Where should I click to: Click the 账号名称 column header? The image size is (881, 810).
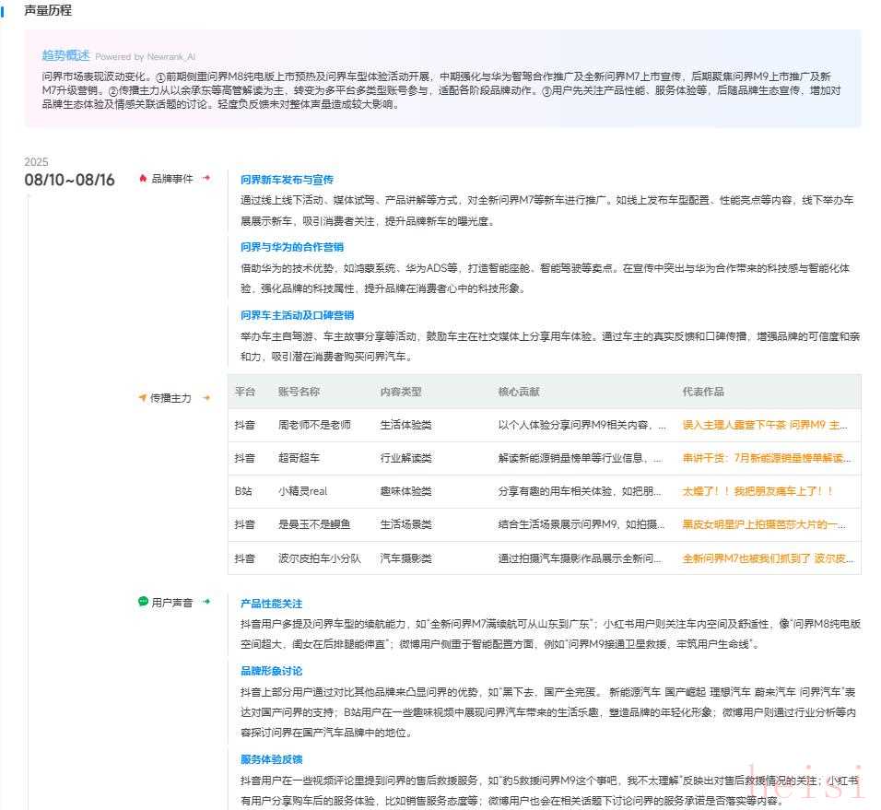coord(299,392)
